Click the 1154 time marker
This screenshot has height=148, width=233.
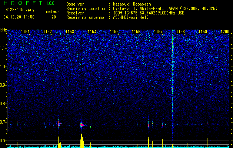tap(92, 32)
